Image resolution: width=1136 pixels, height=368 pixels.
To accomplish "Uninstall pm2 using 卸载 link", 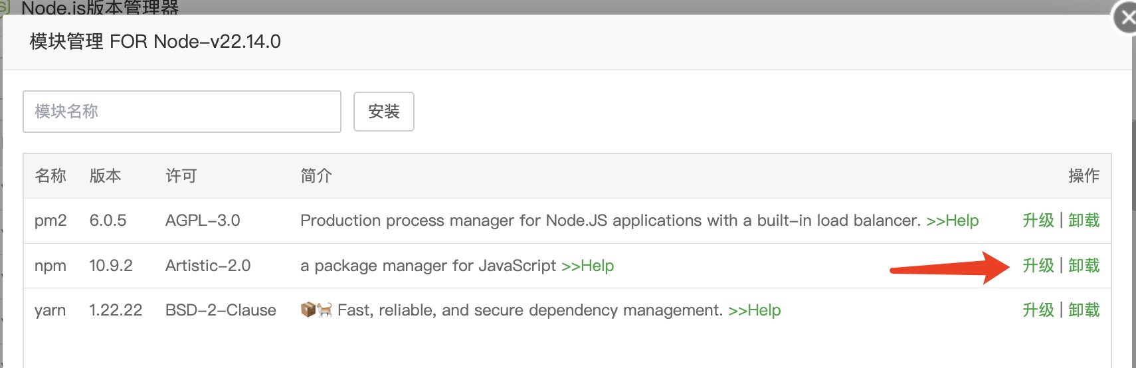I will (x=1084, y=221).
